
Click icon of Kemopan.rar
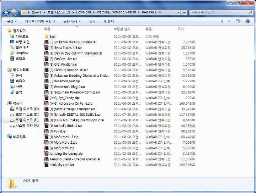point(46,109)
